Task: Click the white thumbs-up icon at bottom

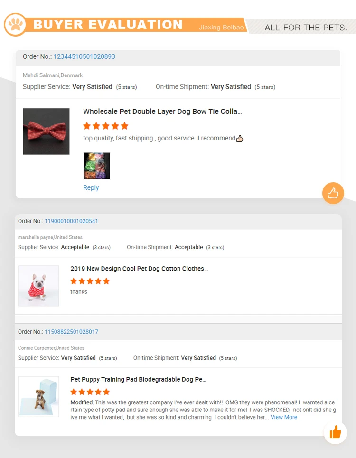Action: pyautogui.click(x=335, y=432)
